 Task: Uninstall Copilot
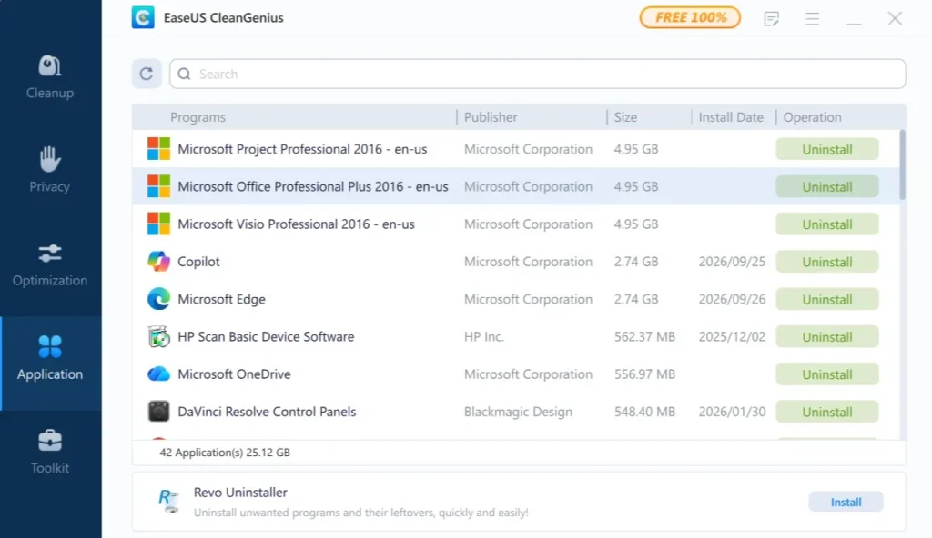(x=827, y=262)
